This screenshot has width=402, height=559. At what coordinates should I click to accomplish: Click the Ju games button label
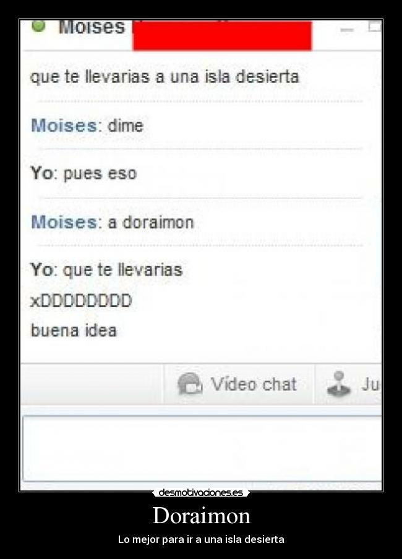click(370, 384)
